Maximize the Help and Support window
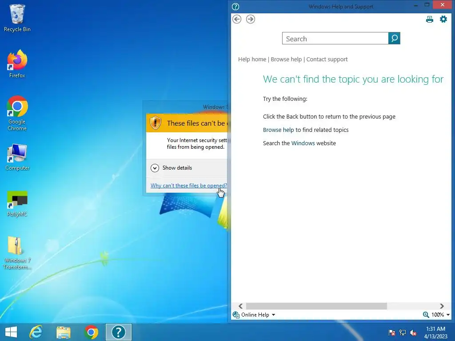Viewport: 455px width, 341px height. [427, 5]
